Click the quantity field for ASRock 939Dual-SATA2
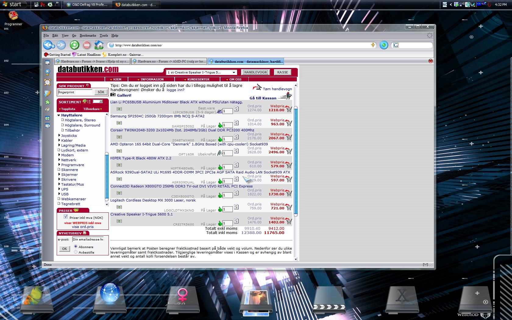 point(227,181)
